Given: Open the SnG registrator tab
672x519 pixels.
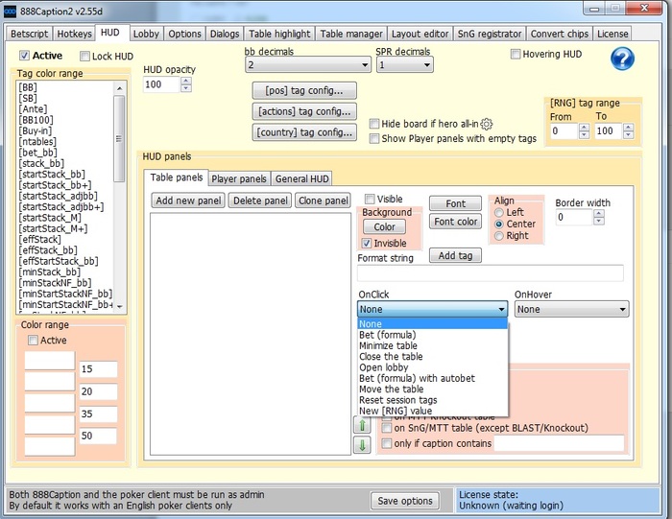Looking at the screenshot, I should click(490, 34).
